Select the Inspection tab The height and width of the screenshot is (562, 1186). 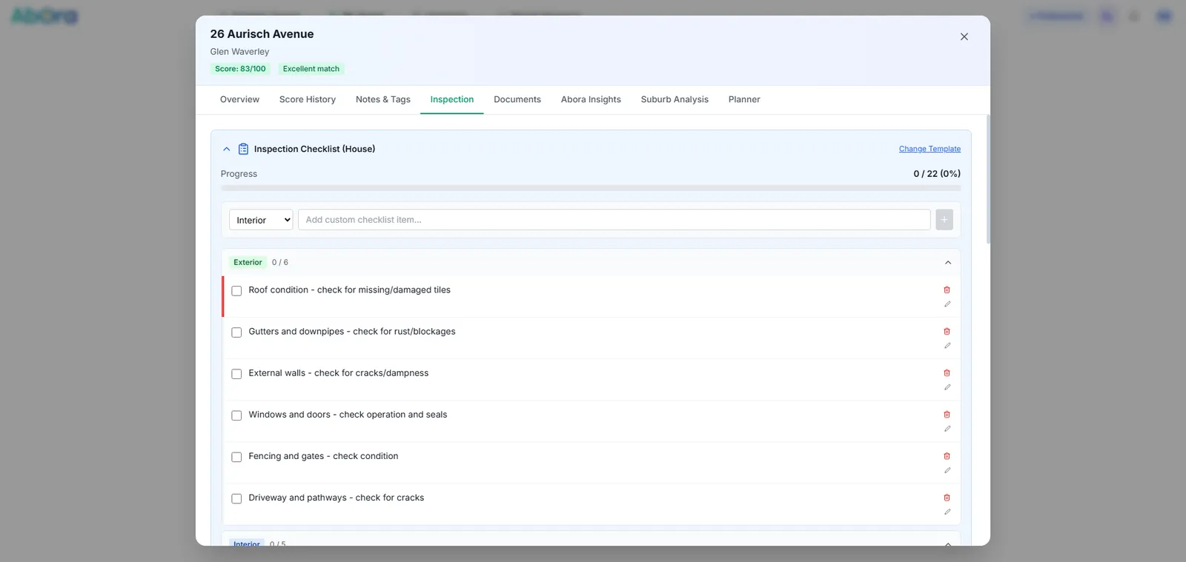[452, 99]
